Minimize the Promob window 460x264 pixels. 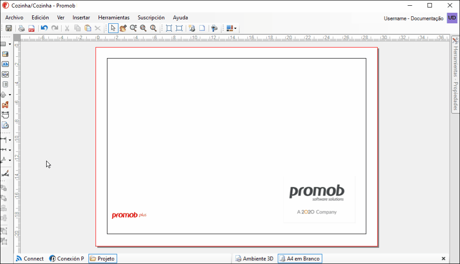(x=410, y=6)
